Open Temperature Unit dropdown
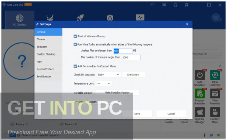 [104, 83]
